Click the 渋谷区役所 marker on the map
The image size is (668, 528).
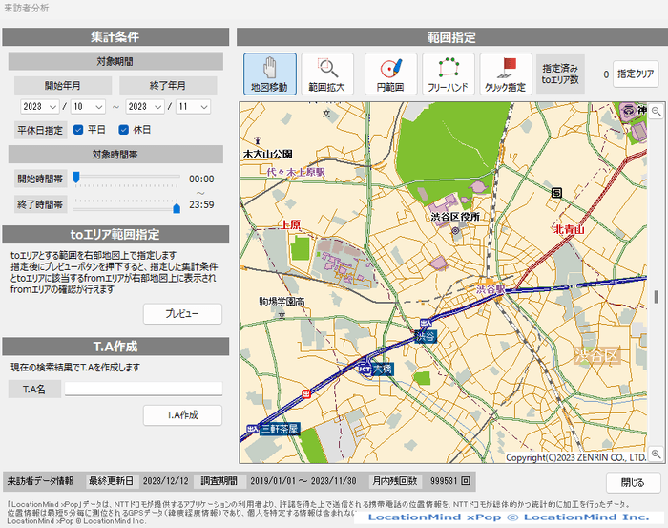tap(455, 230)
